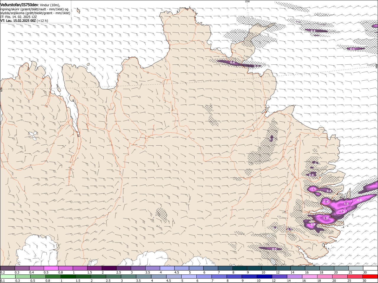Select the white snow swatch after 30
Screen dimensions: 378x283
[x=371, y=268]
